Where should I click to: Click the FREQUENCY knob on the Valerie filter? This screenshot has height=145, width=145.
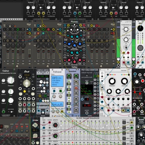tap(11, 81)
